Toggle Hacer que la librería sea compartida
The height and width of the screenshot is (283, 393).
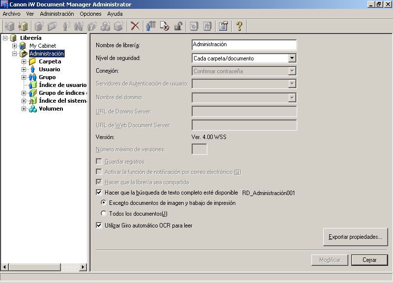coord(99,182)
